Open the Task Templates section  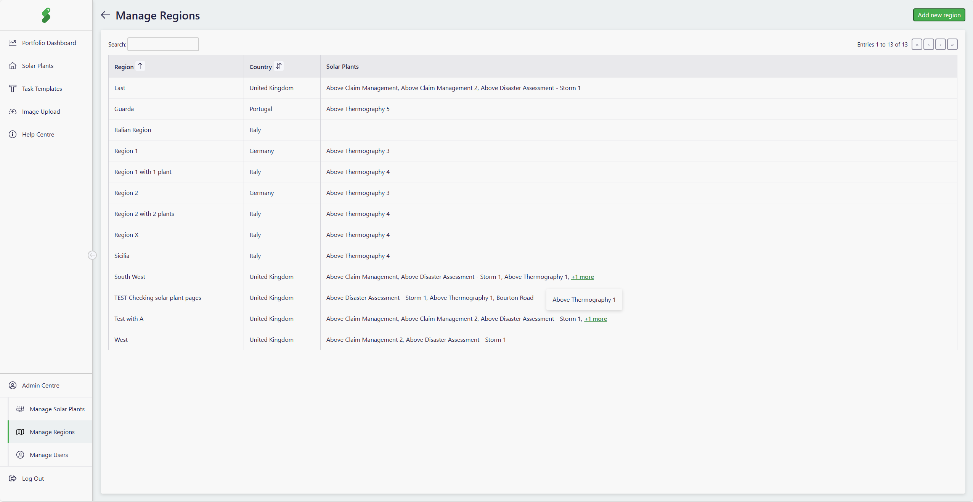coord(42,88)
